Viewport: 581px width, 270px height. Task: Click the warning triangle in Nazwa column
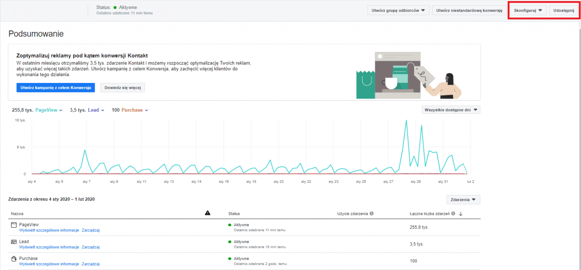tap(208, 213)
